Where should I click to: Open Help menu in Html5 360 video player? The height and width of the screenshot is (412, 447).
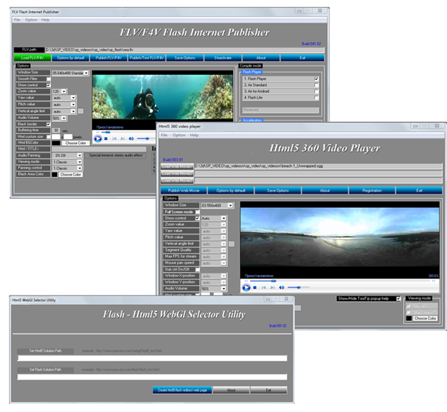pyautogui.click(x=194, y=135)
